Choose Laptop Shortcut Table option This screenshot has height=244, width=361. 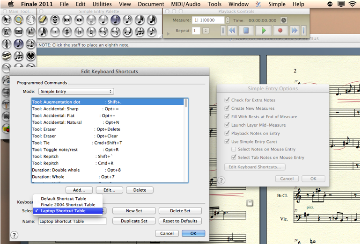click(68, 211)
